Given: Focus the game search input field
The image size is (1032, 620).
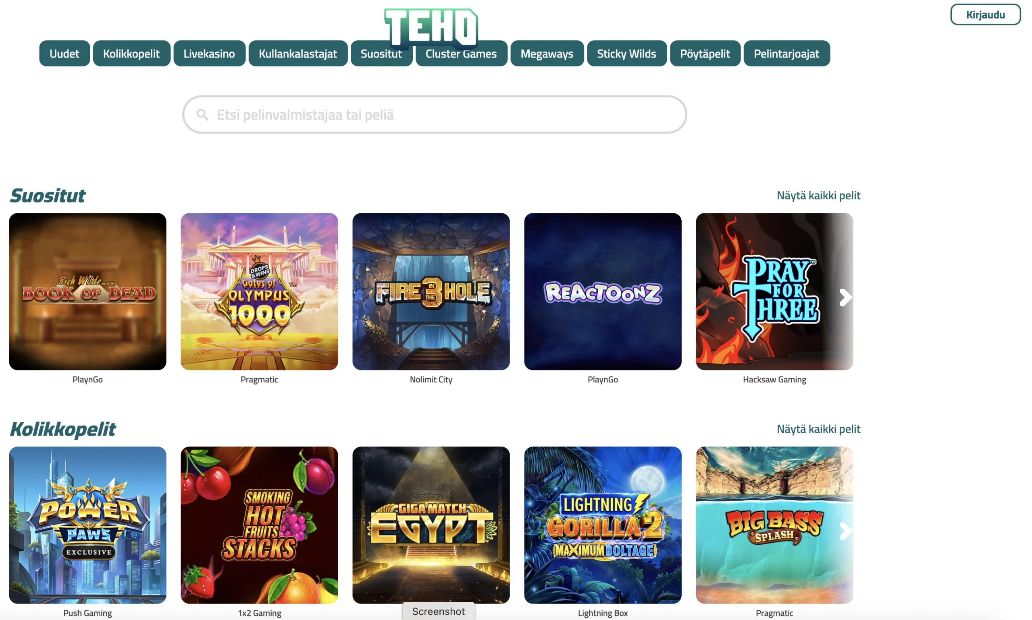Looking at the screenshot, I should tap(434, 114).
